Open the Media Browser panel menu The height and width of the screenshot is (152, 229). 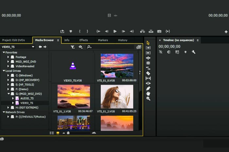[x=58, y=40]
